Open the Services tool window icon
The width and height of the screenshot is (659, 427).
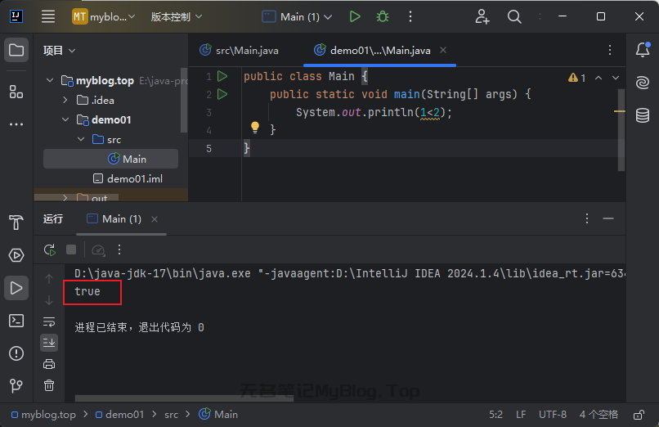16,255
